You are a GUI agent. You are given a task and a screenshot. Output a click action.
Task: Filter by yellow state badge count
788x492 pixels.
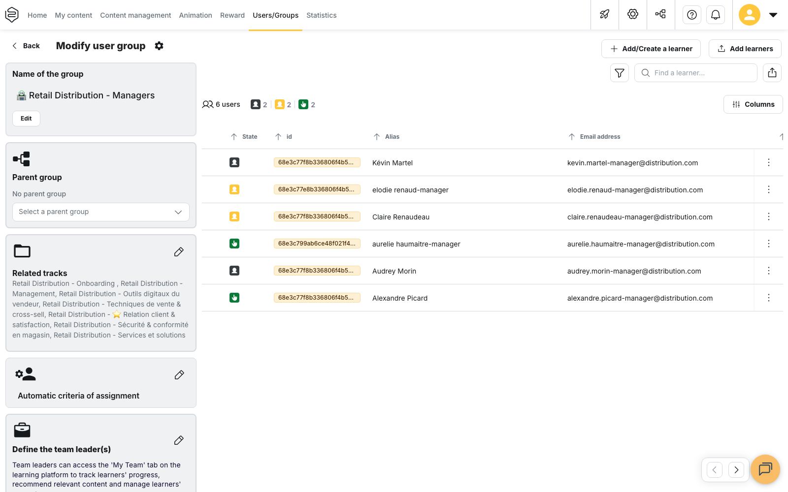point(283,104)
